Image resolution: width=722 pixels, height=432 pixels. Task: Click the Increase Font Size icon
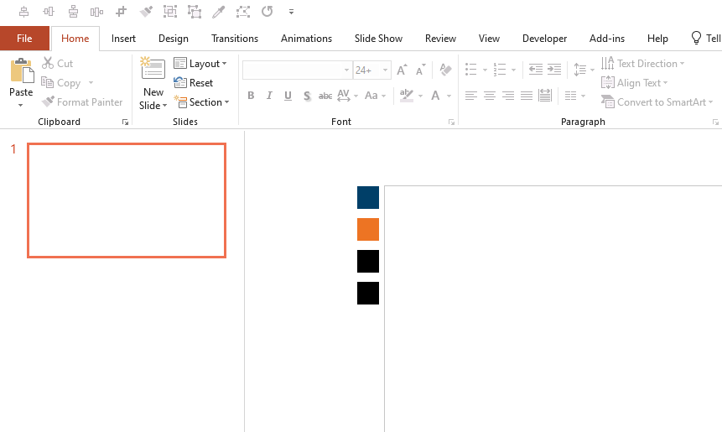pos(402,70)
